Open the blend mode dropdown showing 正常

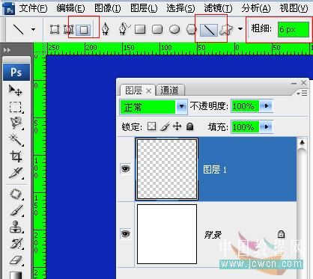tap(154, 107)
